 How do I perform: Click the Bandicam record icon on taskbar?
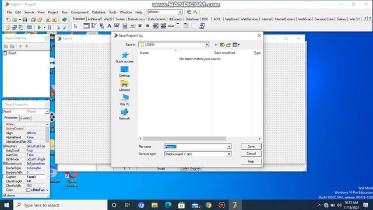(x=221, y=205)
